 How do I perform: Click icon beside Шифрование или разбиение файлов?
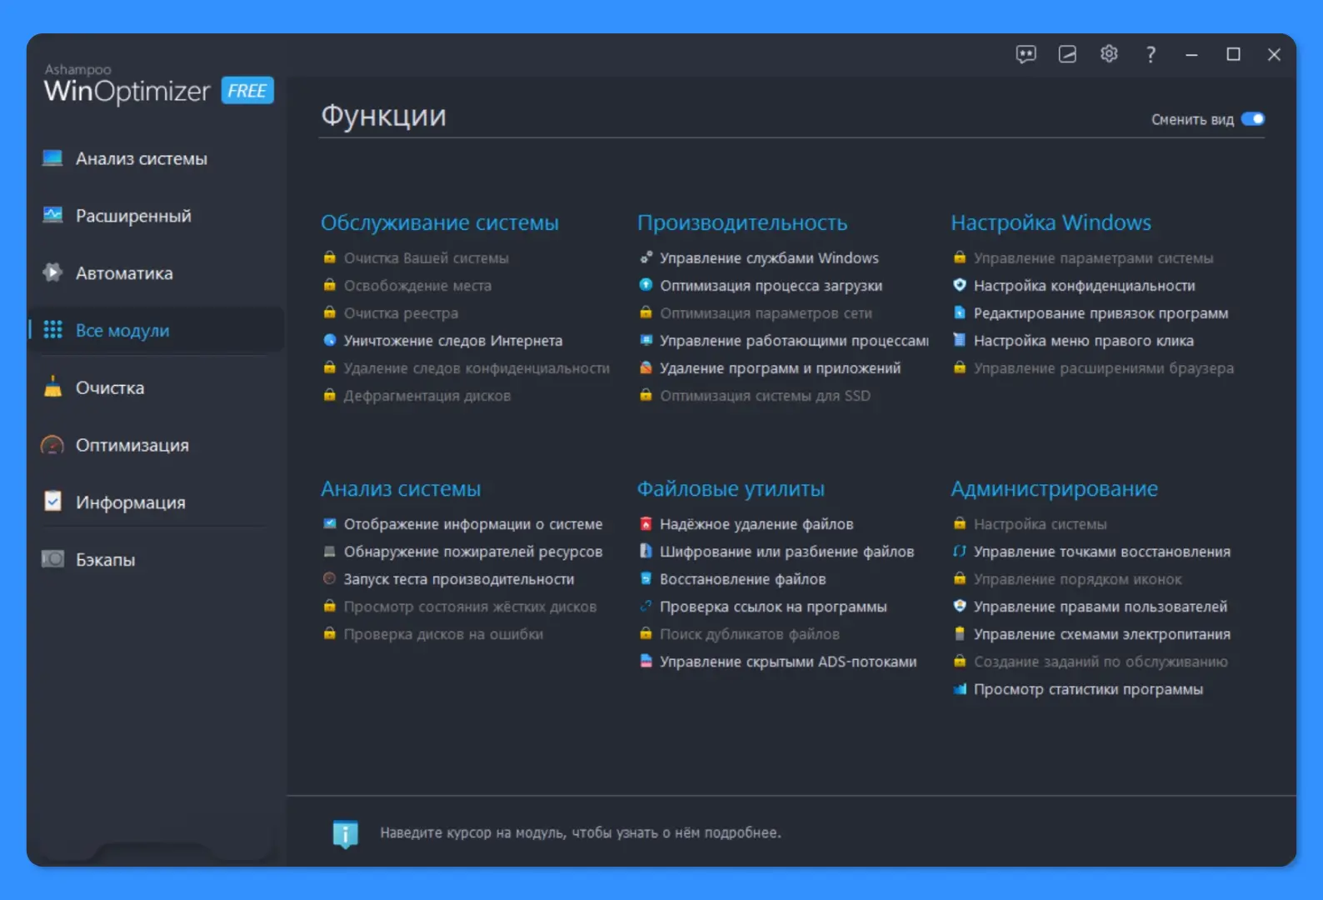coord(646,551)
